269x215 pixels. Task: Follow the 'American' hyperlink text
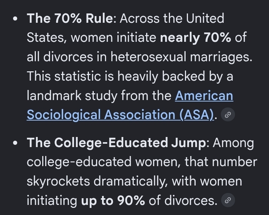click(x=204, y=96)
